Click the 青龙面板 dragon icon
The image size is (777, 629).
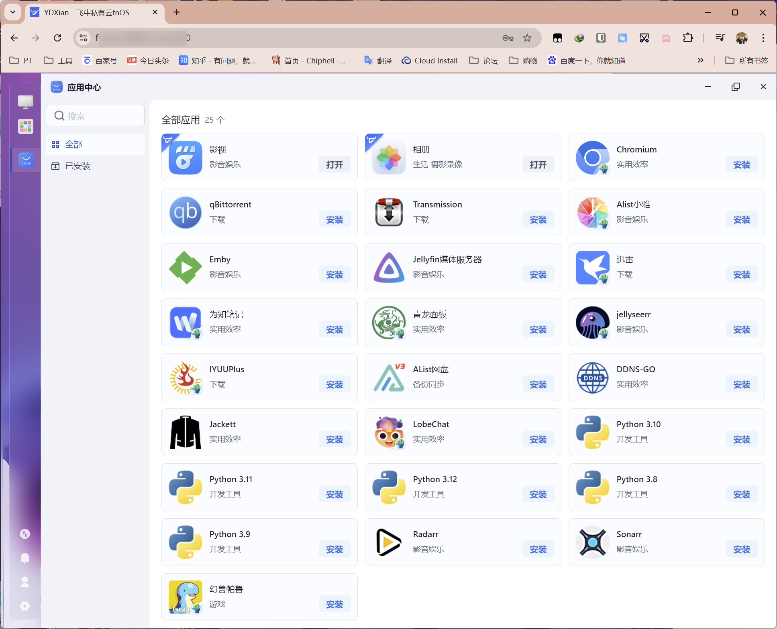click(x=389, y=323)
